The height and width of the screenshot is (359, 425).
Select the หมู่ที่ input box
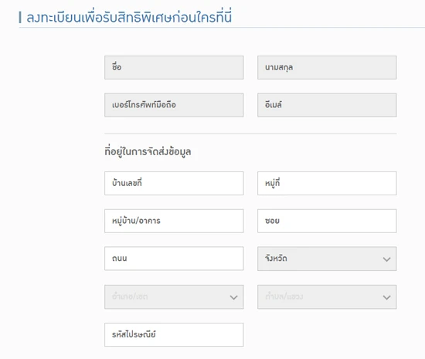click(x=327, y=183)
